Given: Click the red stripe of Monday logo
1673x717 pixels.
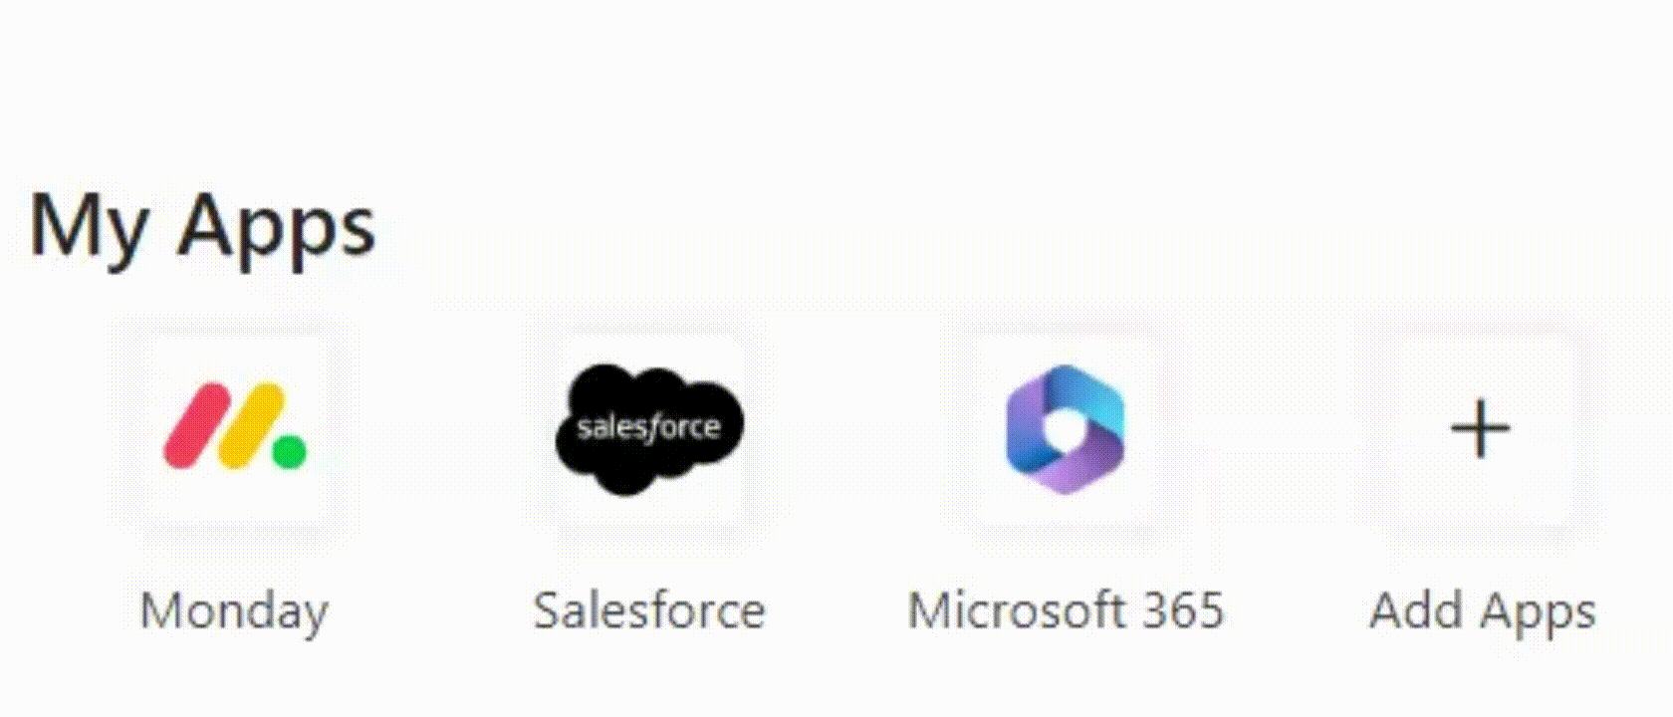Looking at the screenshot, I should (196, 425).
